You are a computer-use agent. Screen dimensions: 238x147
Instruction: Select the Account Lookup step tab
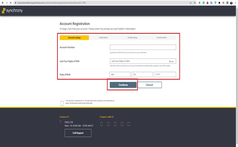pyautogui.click(x=74, y=38)
